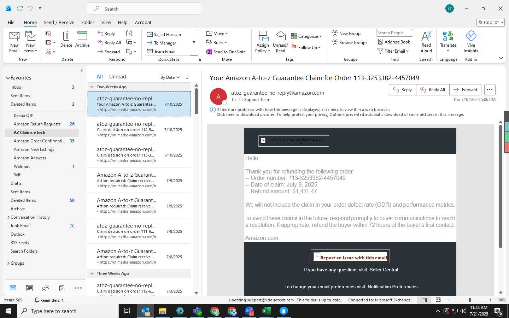Click the Read Aloud icon
Screen dimensions: 509x318
coord(426,36)
